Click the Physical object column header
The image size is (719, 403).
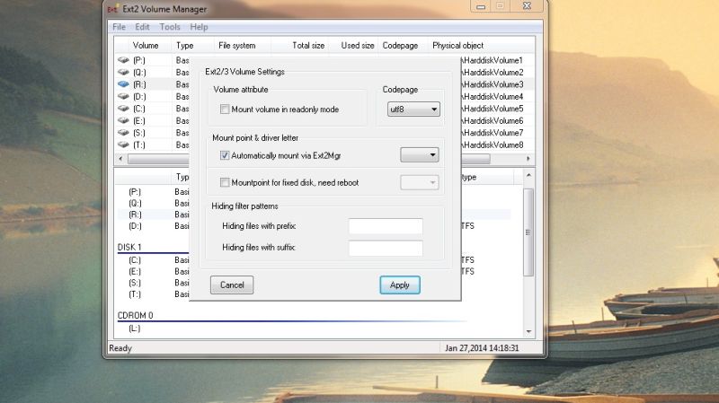(457, 46)
